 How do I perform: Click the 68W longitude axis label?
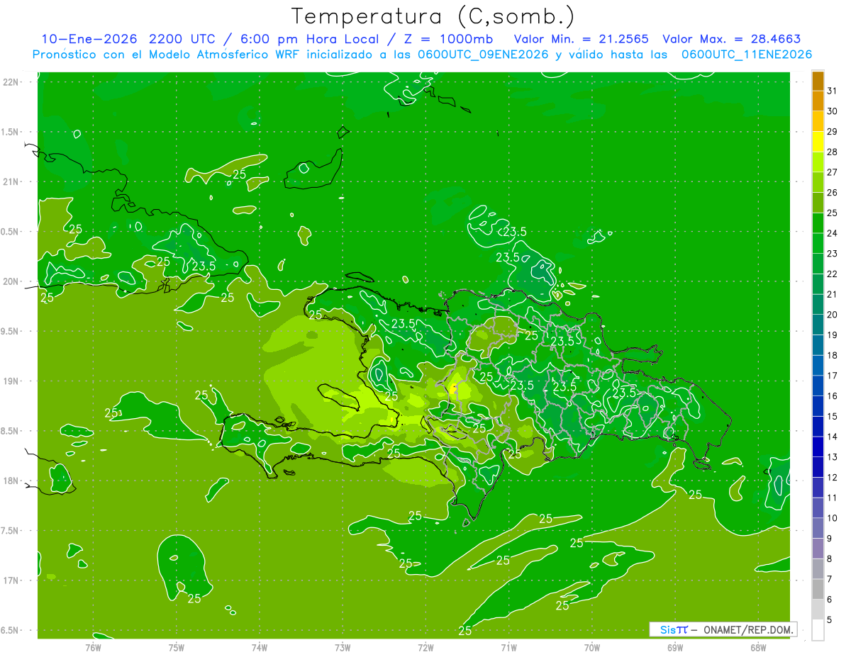click(758, 648)
